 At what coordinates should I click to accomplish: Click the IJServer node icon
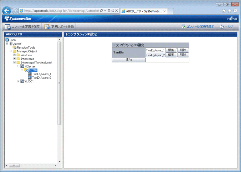(x=22, y=66)
